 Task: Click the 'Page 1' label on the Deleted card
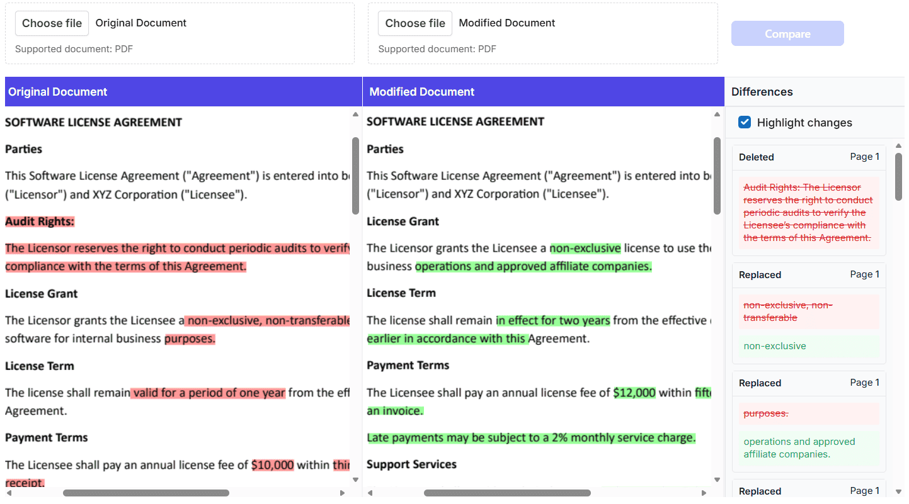tap(864, 157)
